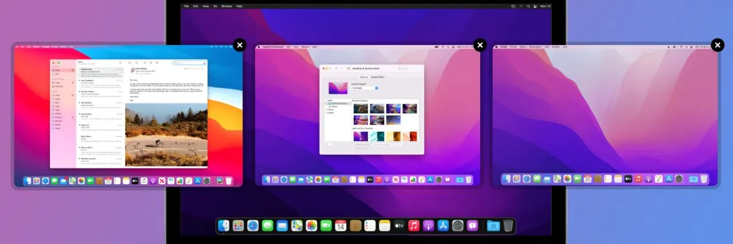Open Window menu in main screen menu bar
The height and width of the screenshot is (244, 733).
pos(227,5)
